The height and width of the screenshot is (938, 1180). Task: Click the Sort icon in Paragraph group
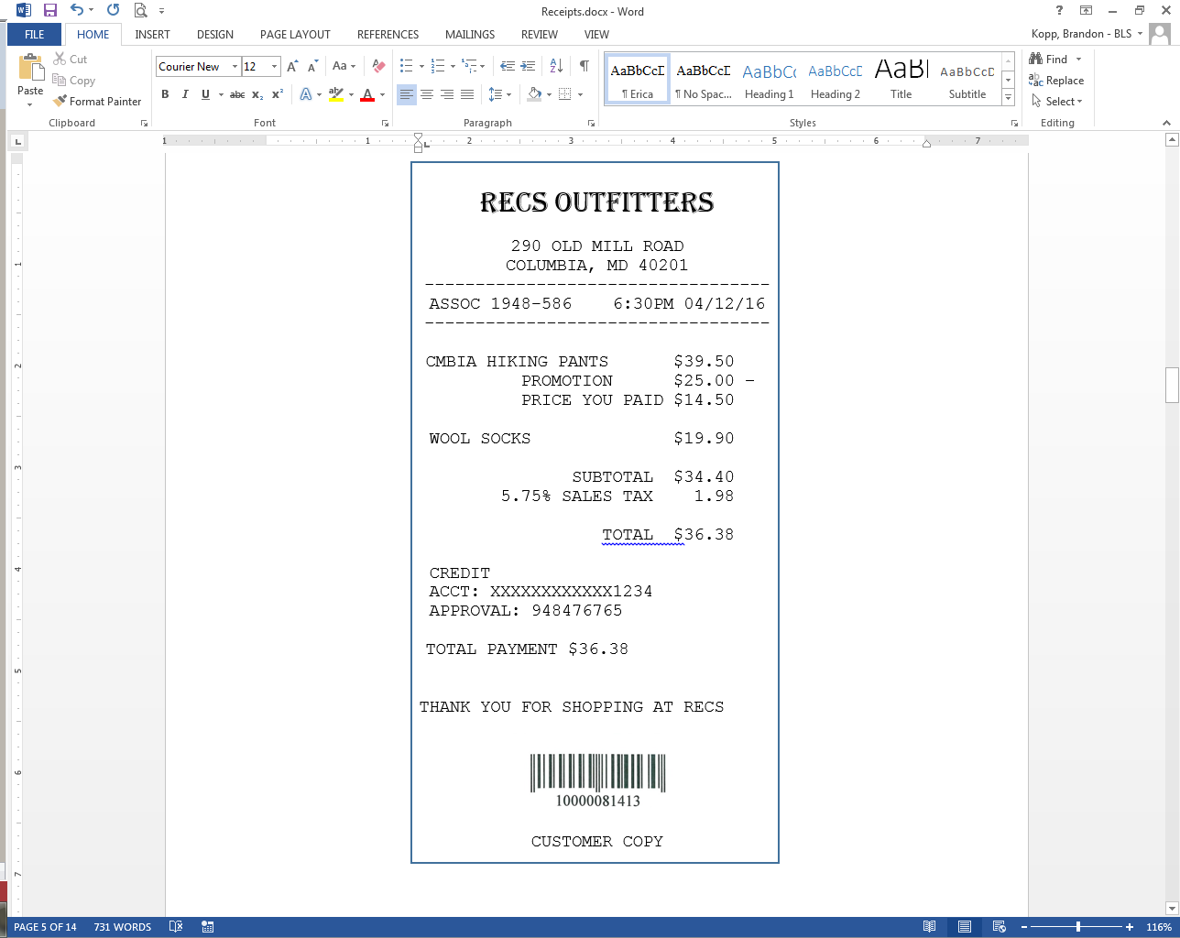tap(556, 66)
